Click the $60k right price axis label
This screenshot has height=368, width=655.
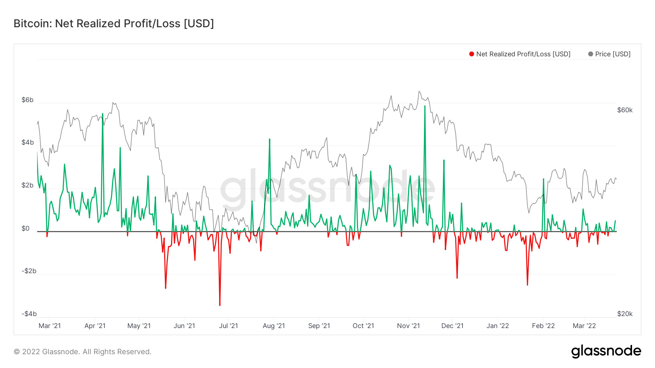click(625, 110)
